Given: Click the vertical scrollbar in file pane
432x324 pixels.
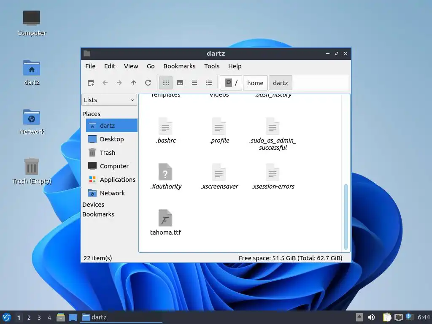Looking at the screenshot, I should tap(346, 217).
